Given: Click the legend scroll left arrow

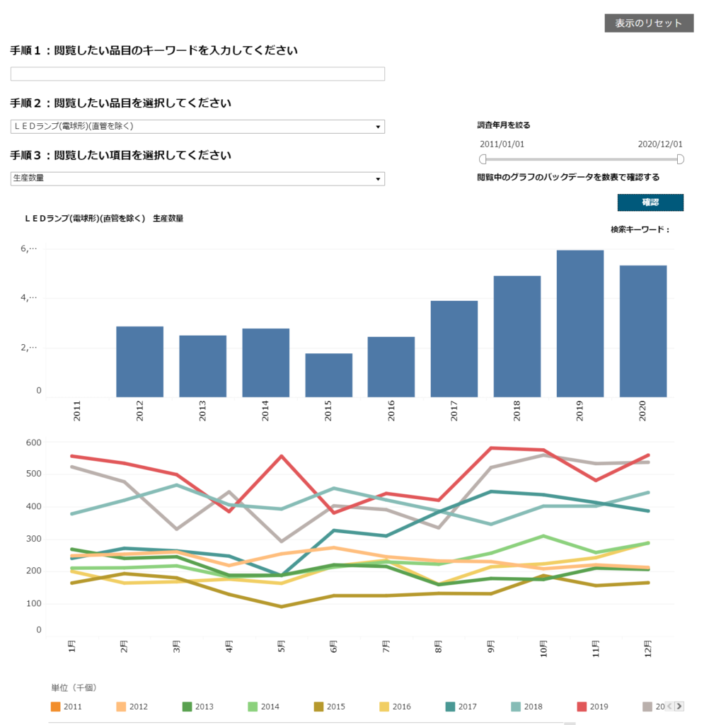Looking at the screenshot, I should (669, 706).
